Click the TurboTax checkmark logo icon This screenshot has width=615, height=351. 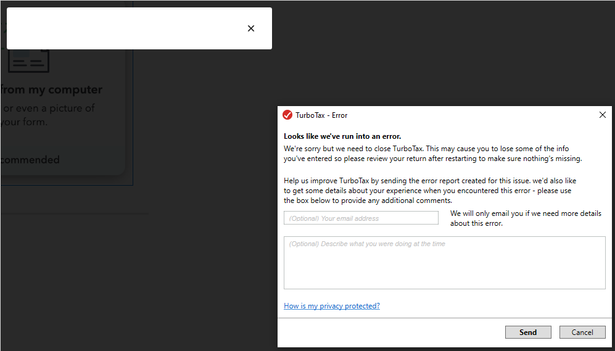click(x=287, y=115)
